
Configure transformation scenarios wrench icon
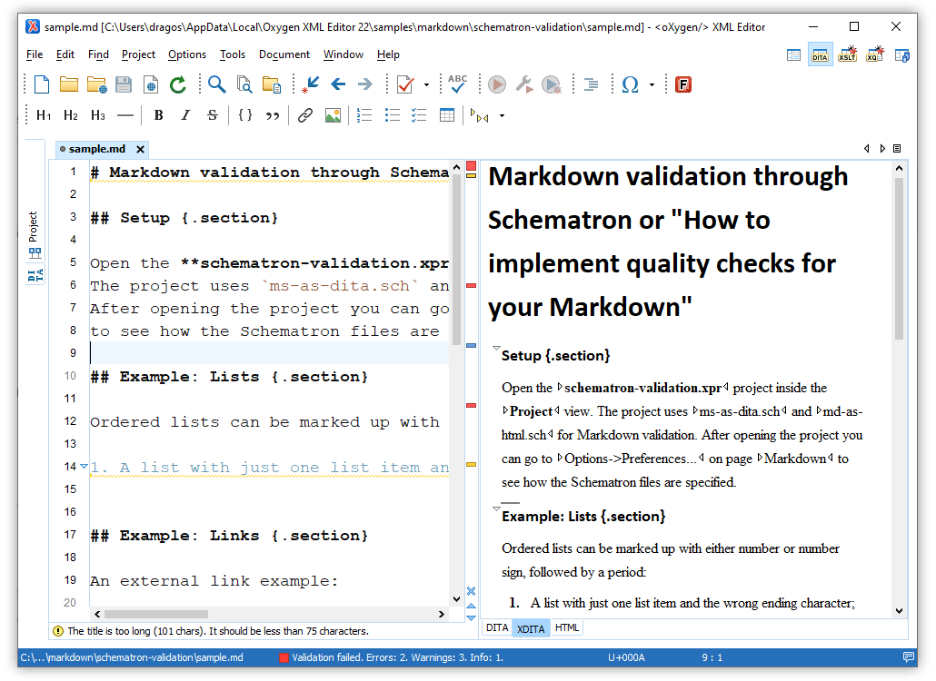[x=524, y=84]
